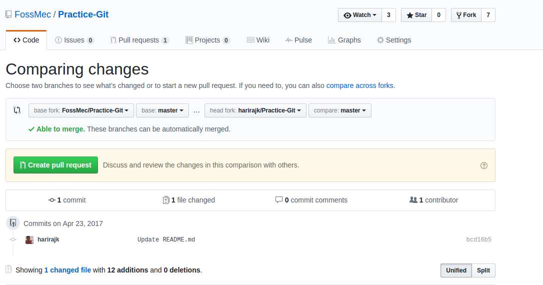This screenshot has width=543, height=285.
Task: Open commit hash bcd16b5
Action: [x=478, y=239]
